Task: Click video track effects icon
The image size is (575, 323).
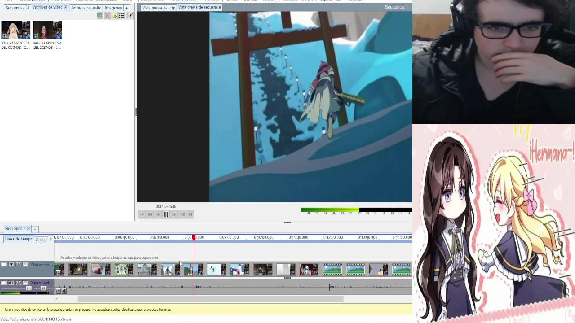Action: (18, 264)
